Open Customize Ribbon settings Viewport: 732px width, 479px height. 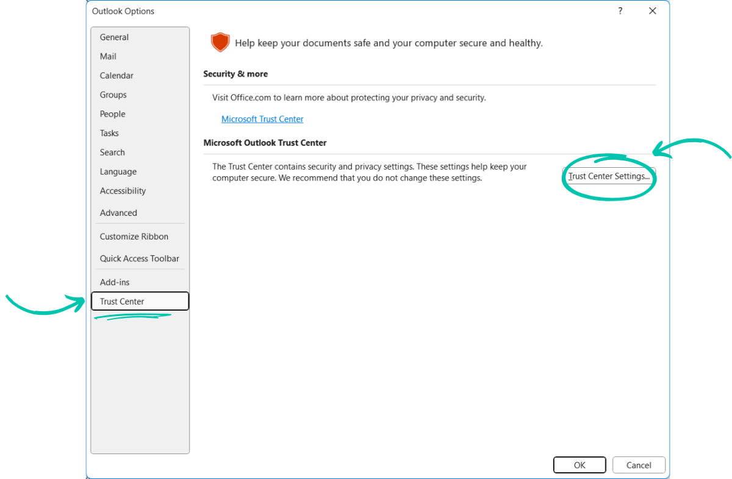(134, 236)
